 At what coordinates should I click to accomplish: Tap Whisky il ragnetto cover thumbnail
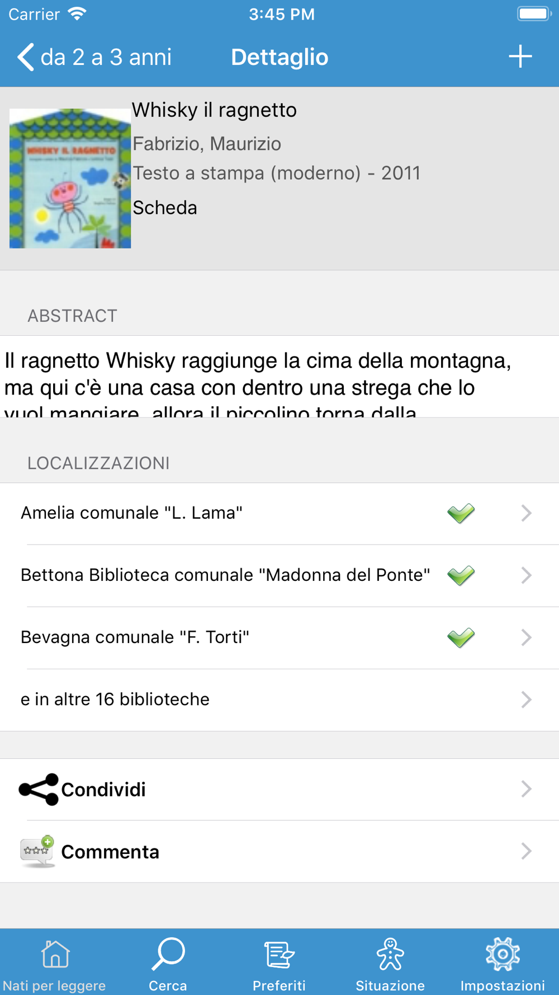[x=70, y=179]
